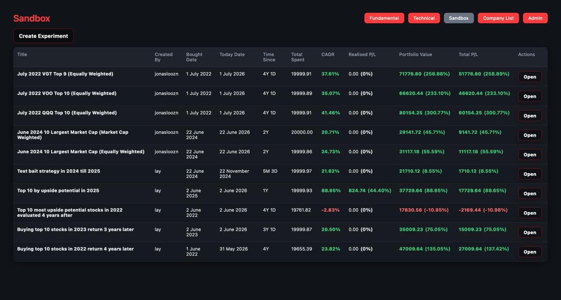Screen dimensions: 561x300
Task: Open July 2022 VOO Top 10 experiment
Action: click(x=529, y=96)
